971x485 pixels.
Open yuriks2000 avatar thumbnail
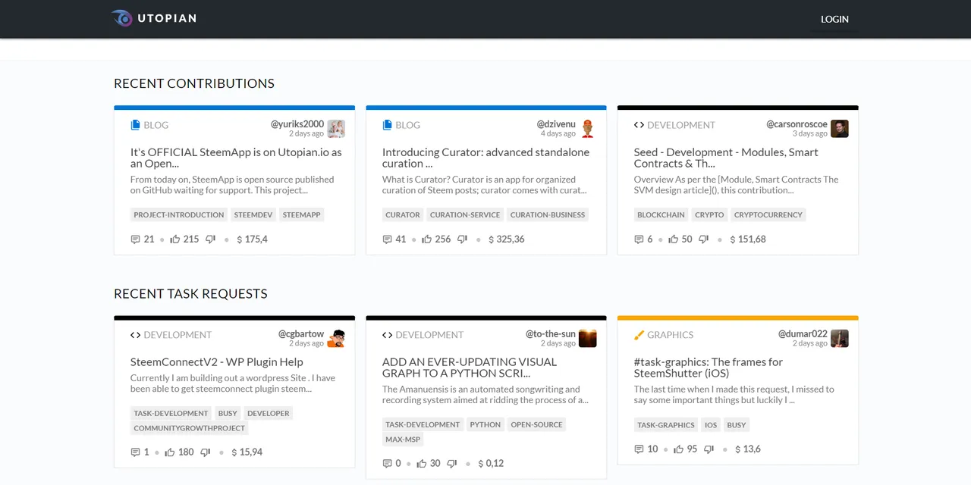pyautogui.click(x=336, y=129)
